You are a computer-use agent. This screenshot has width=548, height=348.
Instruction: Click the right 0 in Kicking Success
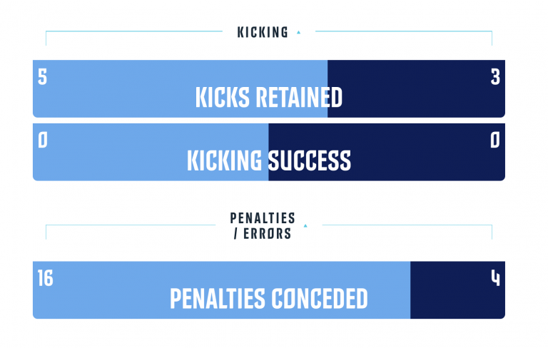[495, 140]
